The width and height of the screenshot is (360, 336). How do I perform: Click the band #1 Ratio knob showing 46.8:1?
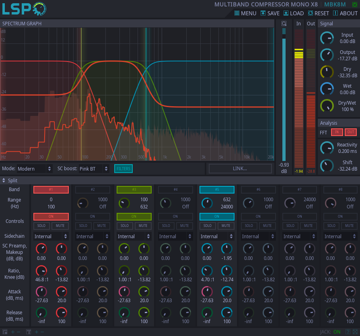click(41, 271)
